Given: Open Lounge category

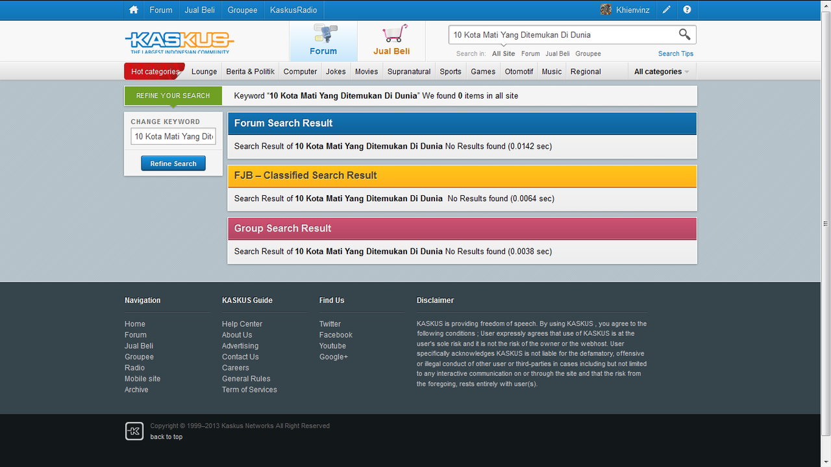Looking at the screenshot, I should coord(205,71).
